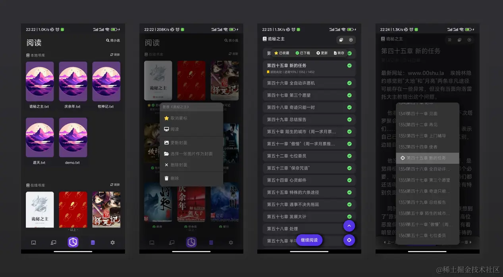Tap 找小说 on second phone screen
This screenshot has height=277, width=503.
pyautogui.click(x=231, y=40)
